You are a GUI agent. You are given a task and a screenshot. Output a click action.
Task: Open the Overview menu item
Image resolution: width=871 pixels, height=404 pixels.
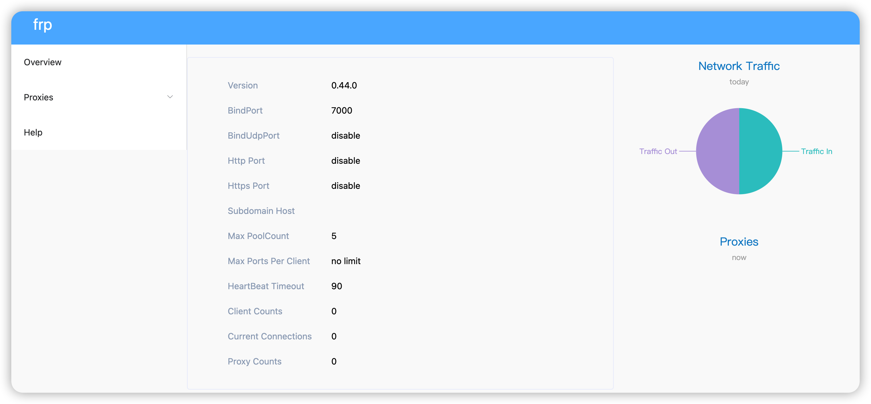[43, 62]
